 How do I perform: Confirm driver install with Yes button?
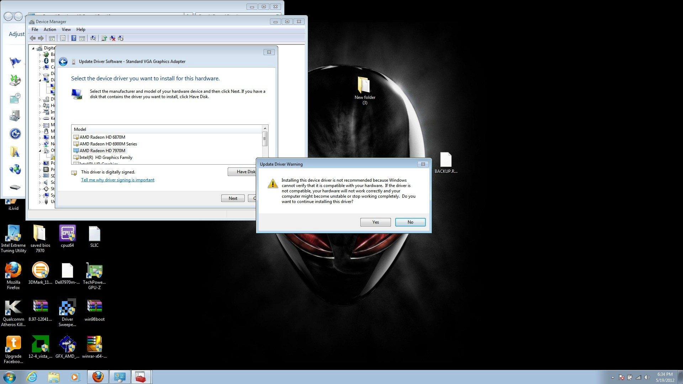376,222
